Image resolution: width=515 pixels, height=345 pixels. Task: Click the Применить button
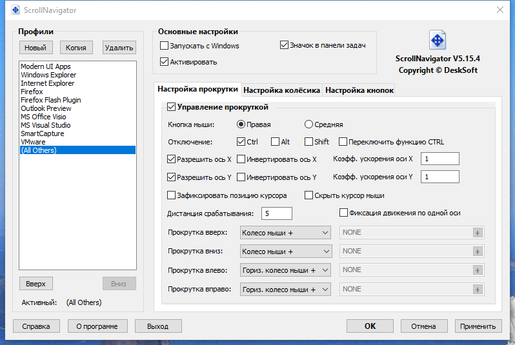click(x=478, y=326)
